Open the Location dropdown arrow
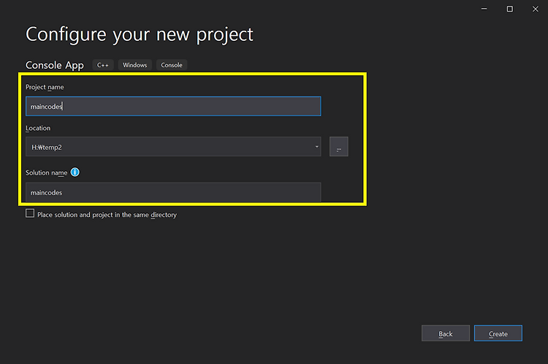548x364 pixels. click(x=316, y=147)
